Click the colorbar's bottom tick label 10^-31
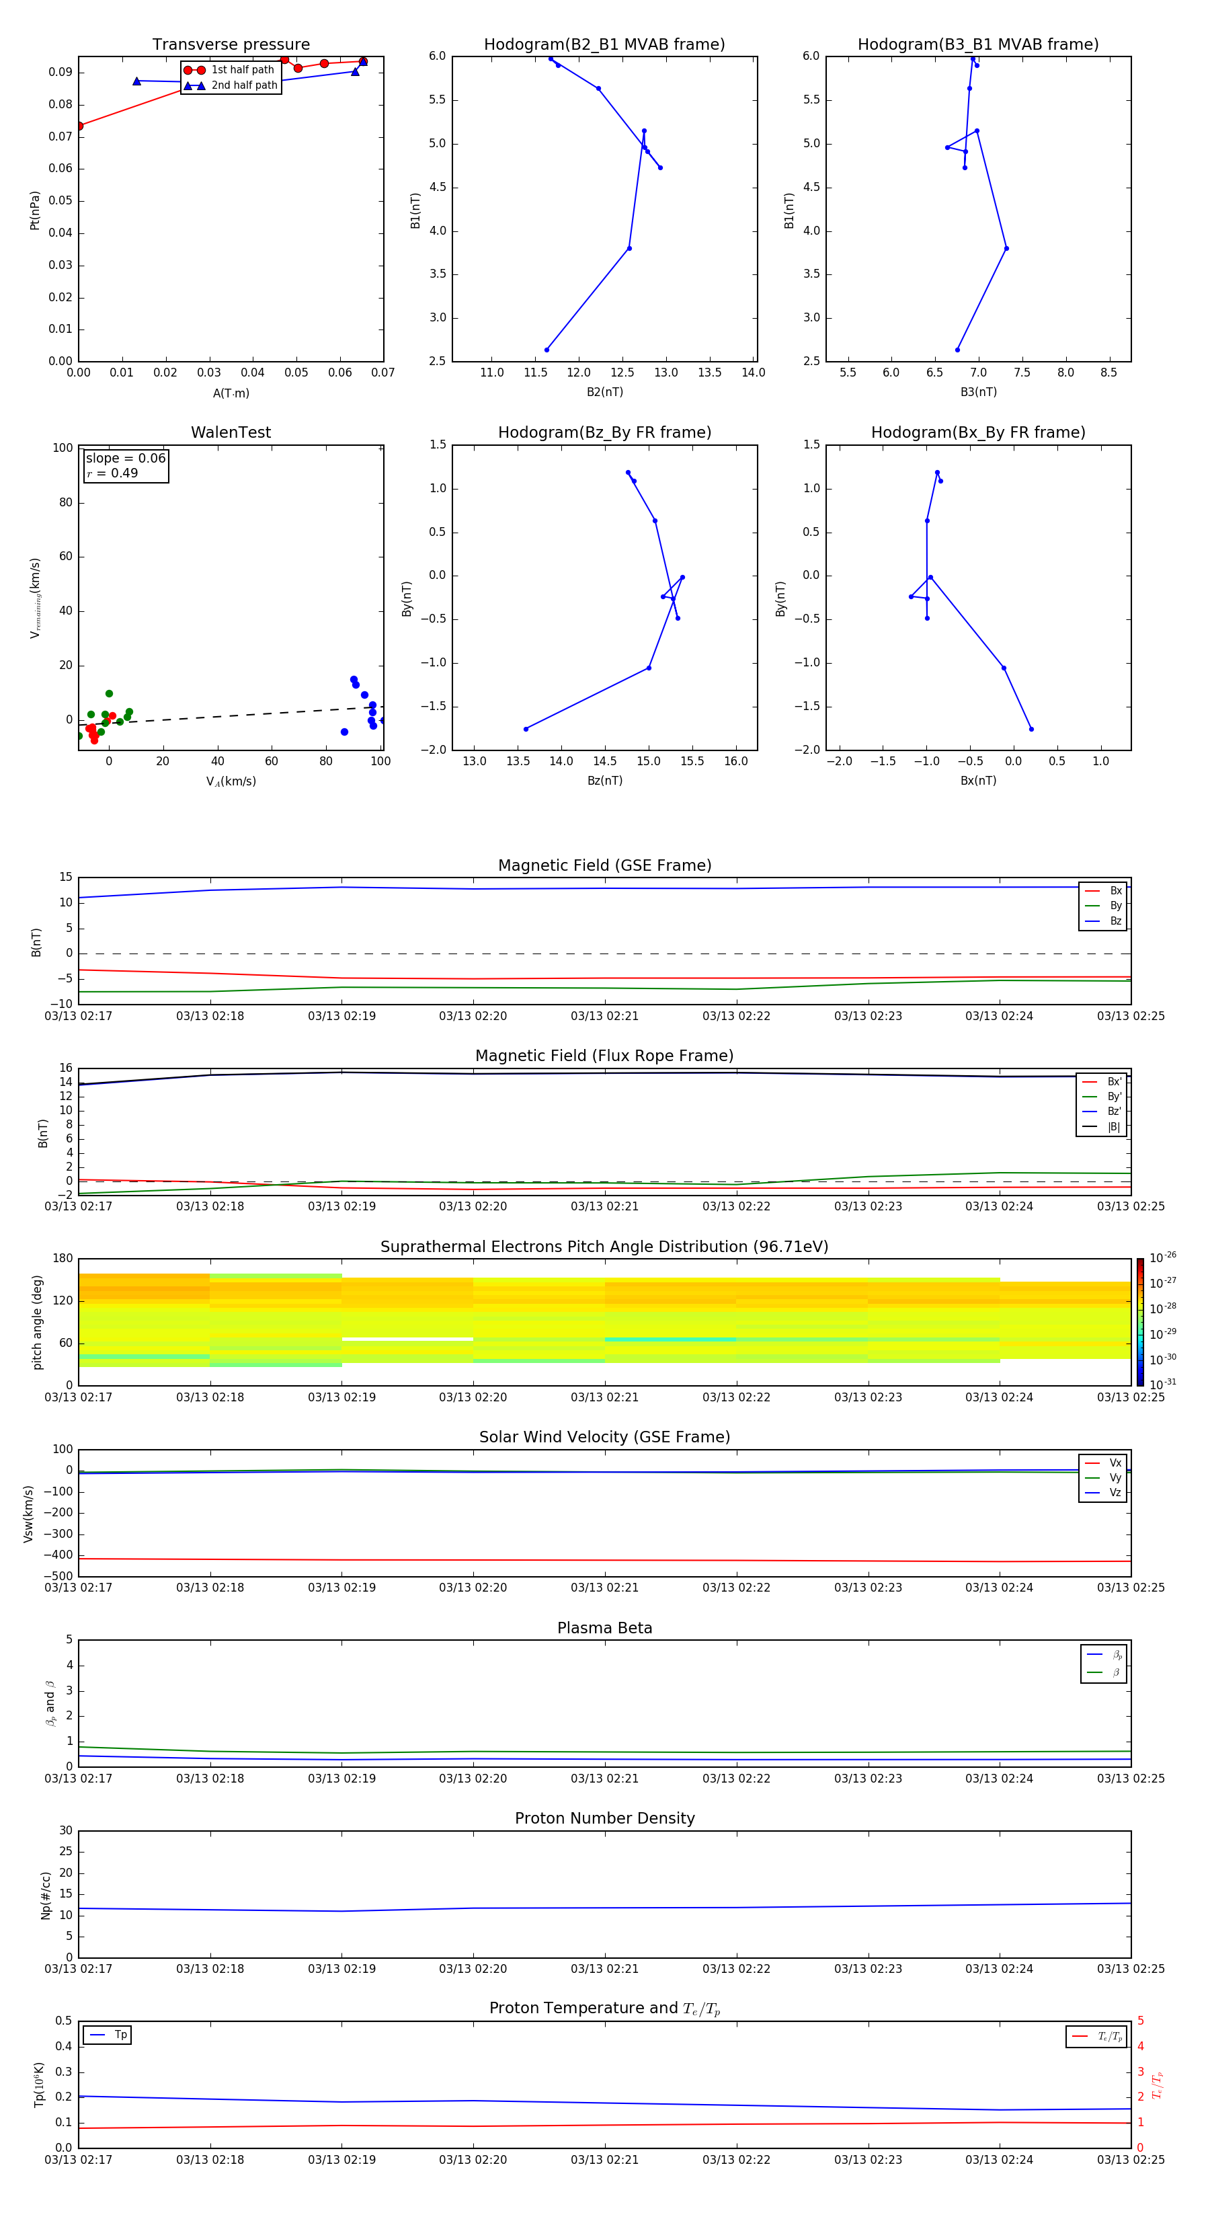The height and width of the screenshot is (2219, 1210). 1163,1385
